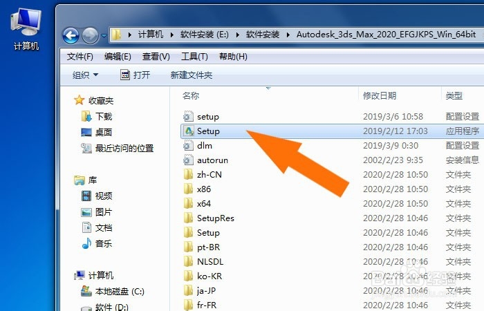Screen dimensions: 484x311
Task: Click the x64 folder icon
Action: click(x=188, y=204)
